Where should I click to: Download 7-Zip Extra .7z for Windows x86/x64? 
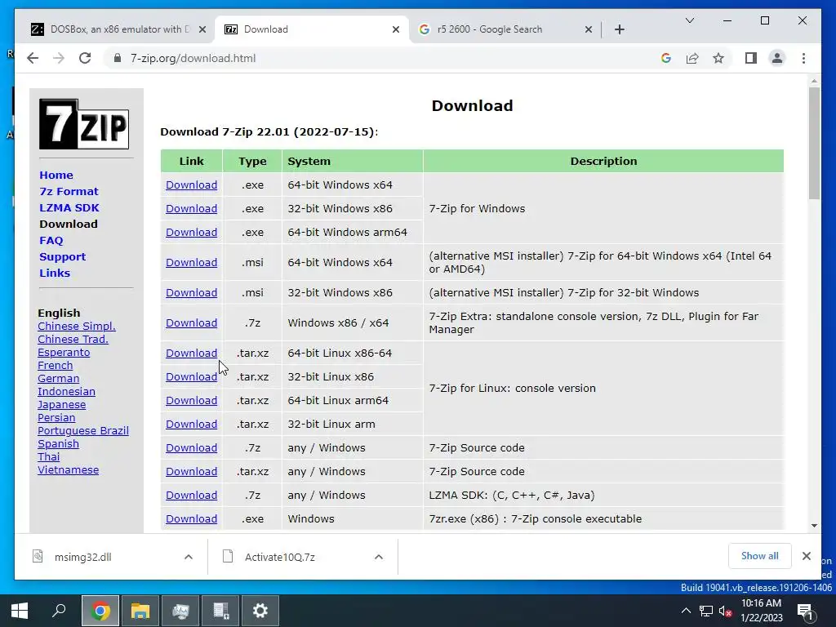(x=191, y=323)
